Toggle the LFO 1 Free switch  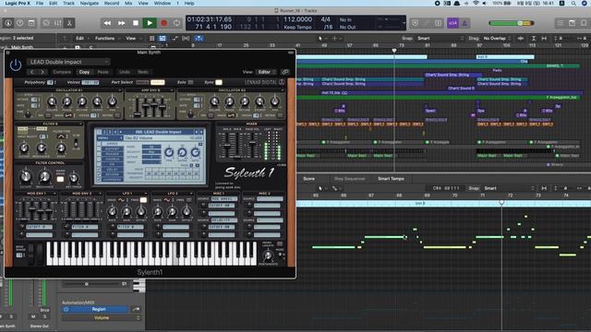coord(143,200)
